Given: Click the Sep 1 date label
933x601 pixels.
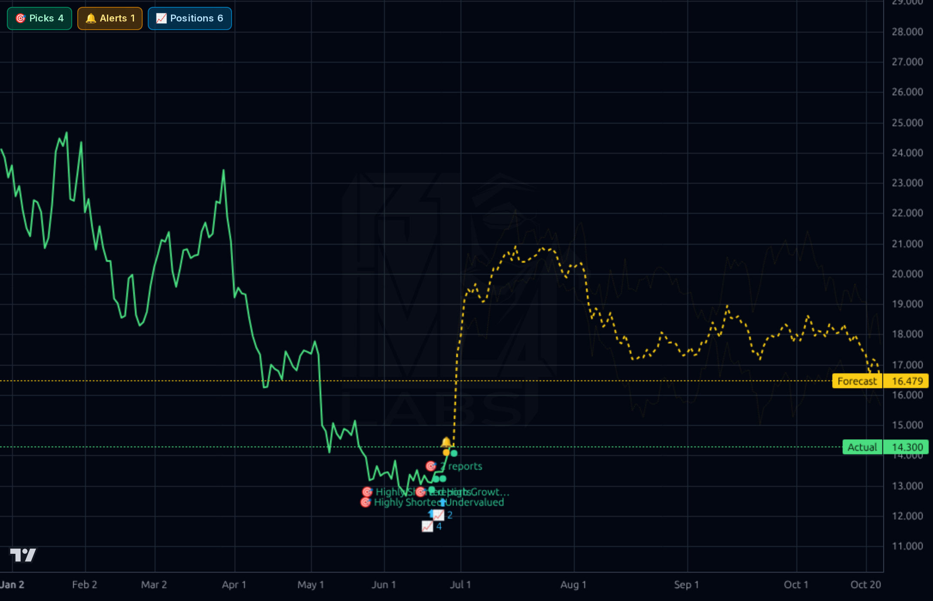Looking at the screenshot, I should (x=686, y=585).
